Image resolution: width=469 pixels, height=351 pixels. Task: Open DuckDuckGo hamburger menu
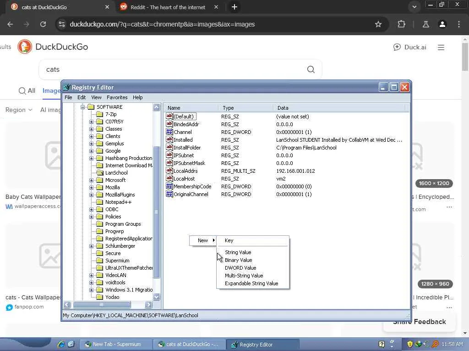tap(441, 47)
